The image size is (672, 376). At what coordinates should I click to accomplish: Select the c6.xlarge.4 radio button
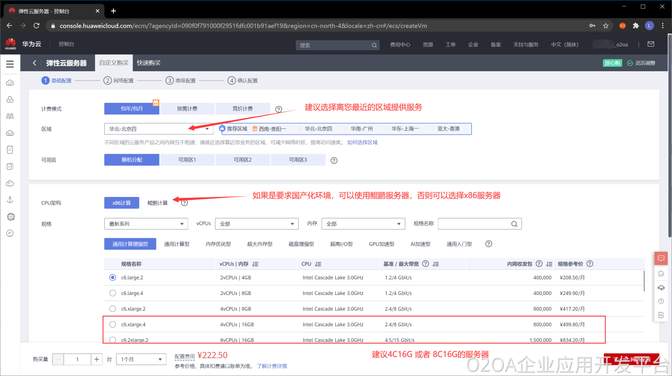112,325
